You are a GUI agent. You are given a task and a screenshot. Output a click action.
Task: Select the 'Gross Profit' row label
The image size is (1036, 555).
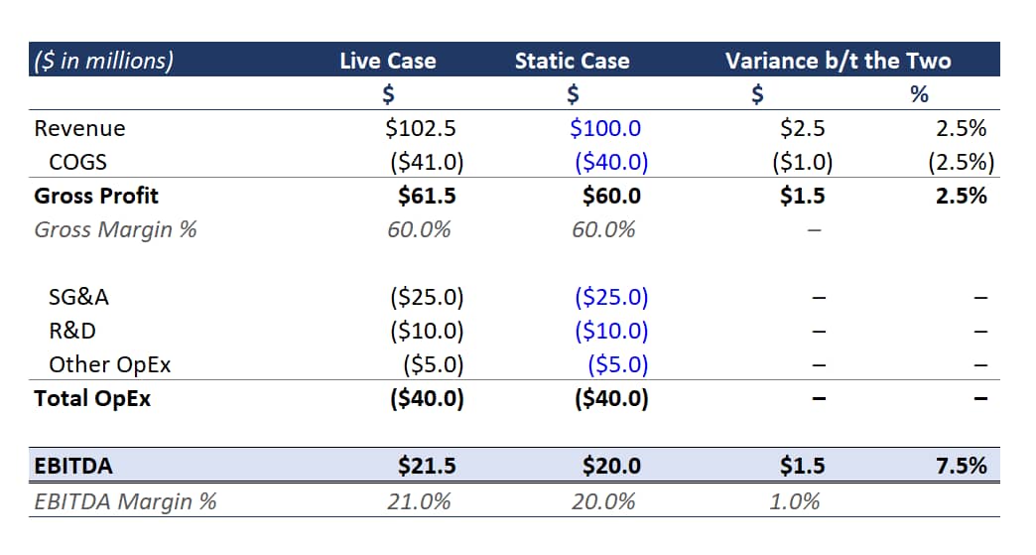(96, 196)
